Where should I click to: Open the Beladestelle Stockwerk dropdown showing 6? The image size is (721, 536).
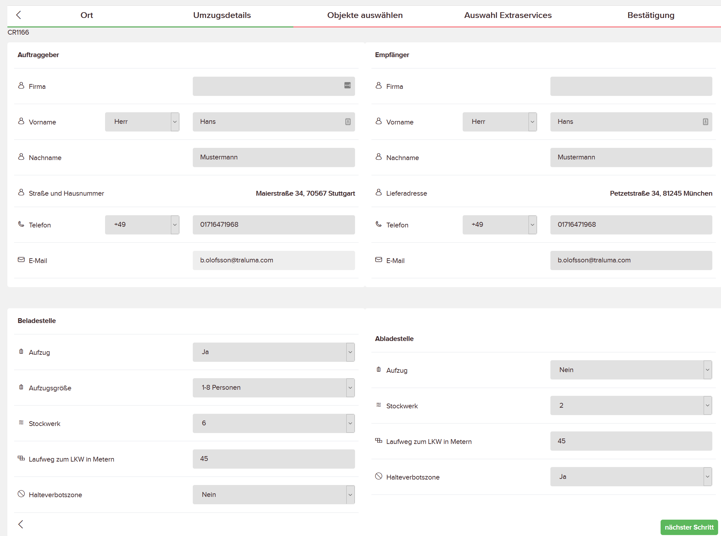pyautogui.click(x=273, y=423)
